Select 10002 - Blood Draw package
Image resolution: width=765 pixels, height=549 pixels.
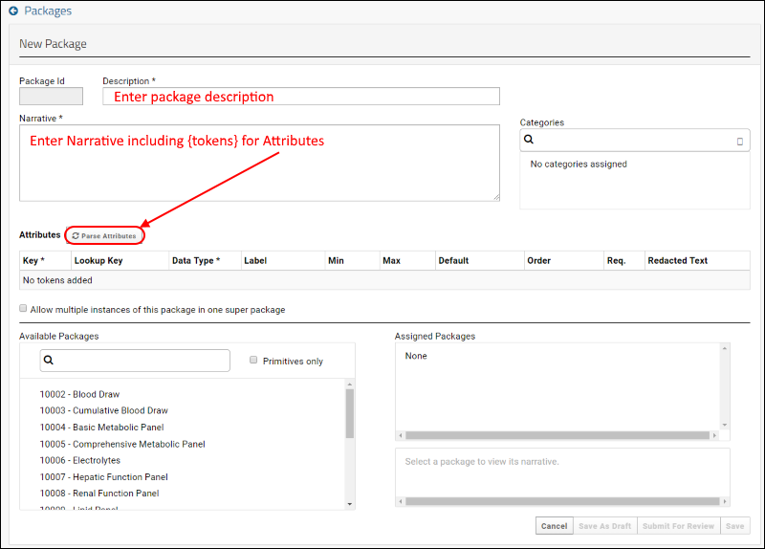coord(79,394)
